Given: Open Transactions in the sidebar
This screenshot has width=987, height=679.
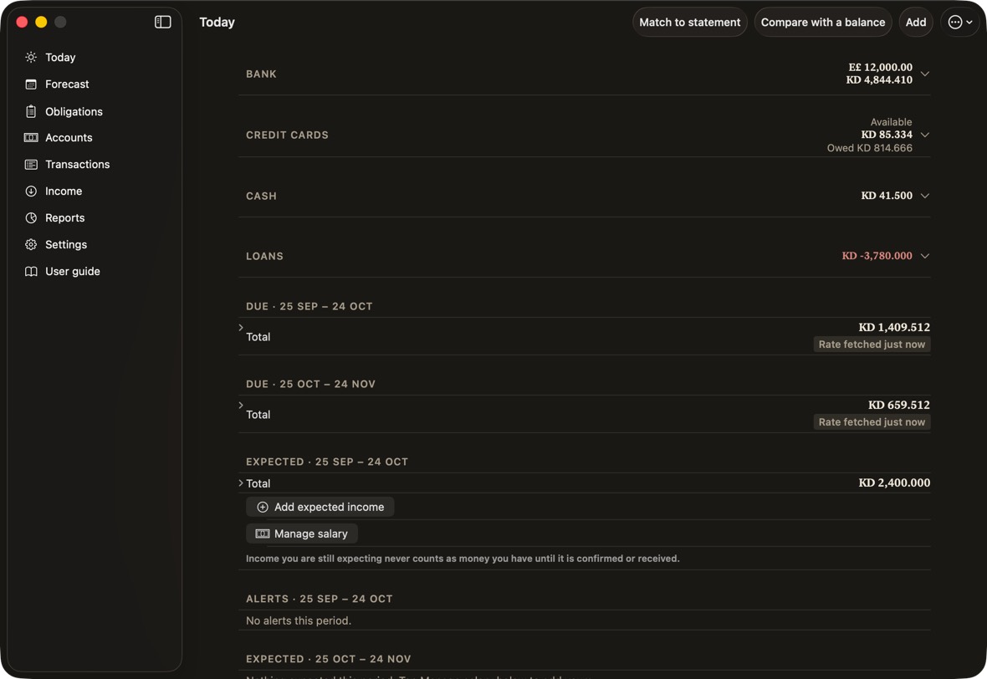Looking at the screenshot, I should tap(78, 164).
